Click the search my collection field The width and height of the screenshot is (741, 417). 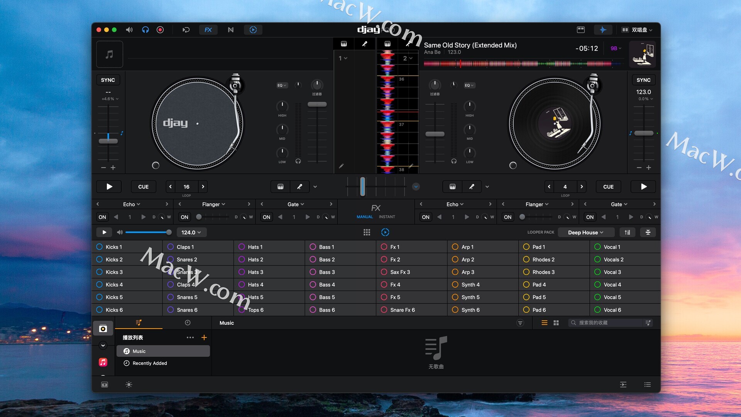[x=609, y=323]
